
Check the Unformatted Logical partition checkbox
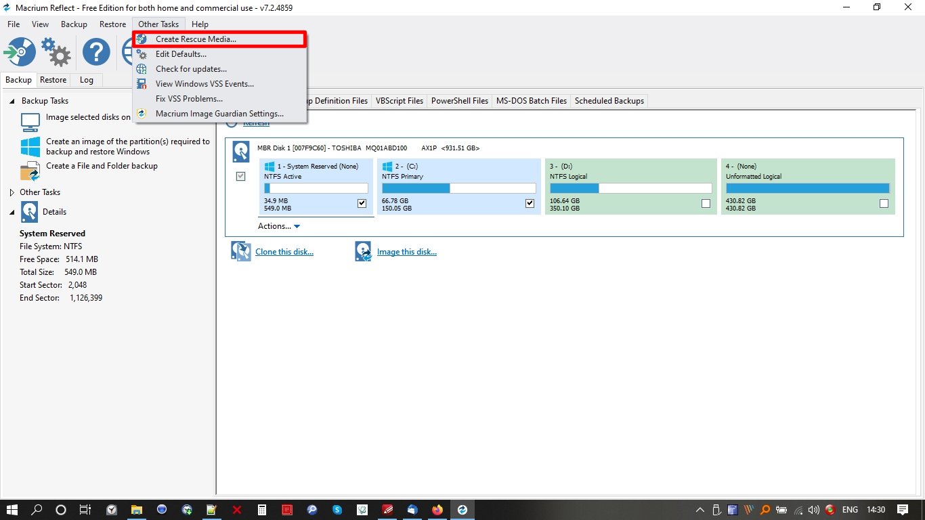[x=884, y=203]
